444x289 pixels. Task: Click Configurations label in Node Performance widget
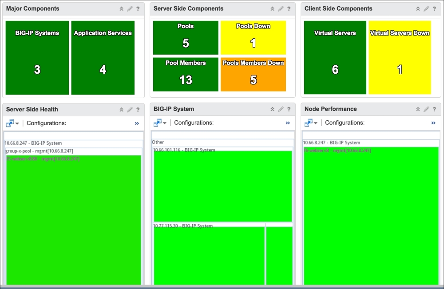pos(345,123)
